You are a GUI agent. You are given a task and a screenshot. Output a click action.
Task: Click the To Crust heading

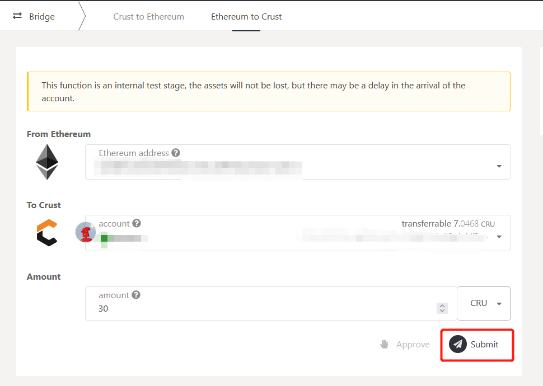point(44,205)
